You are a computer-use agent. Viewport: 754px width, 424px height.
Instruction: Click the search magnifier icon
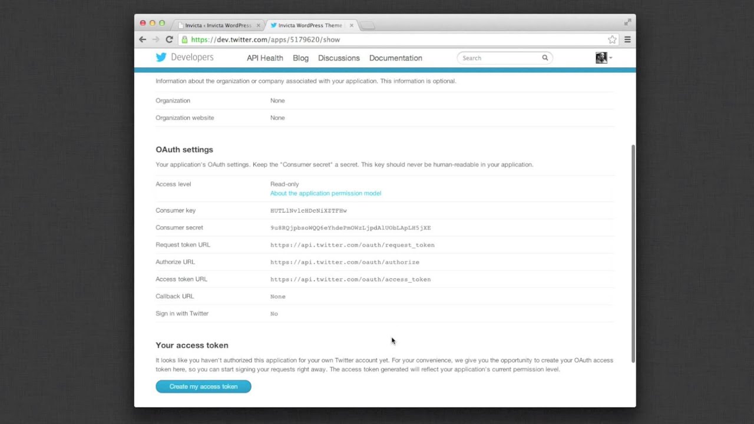click(545, 58)
